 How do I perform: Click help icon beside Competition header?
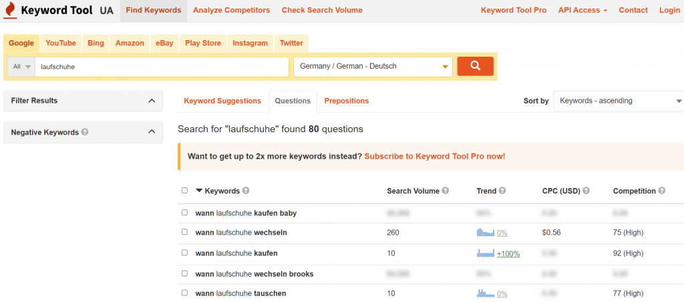click(662, 191)
